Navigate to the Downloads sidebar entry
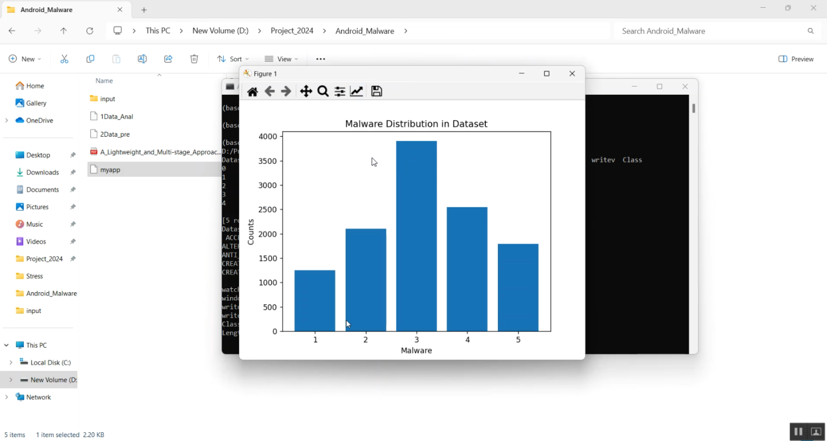The image size is (827, 441). pyautogui.click(x=42, y=172)
